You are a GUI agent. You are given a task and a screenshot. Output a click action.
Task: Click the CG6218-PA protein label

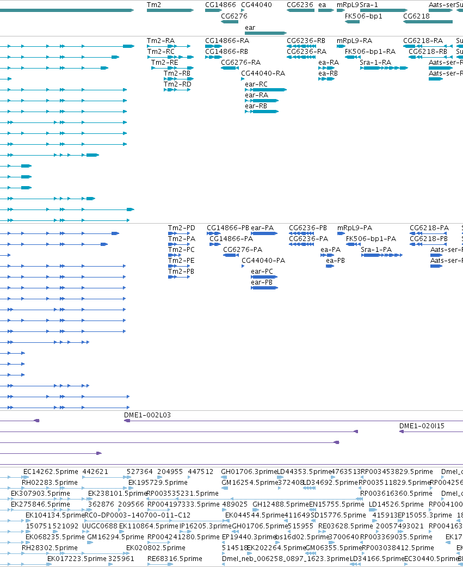coord(429,228)
